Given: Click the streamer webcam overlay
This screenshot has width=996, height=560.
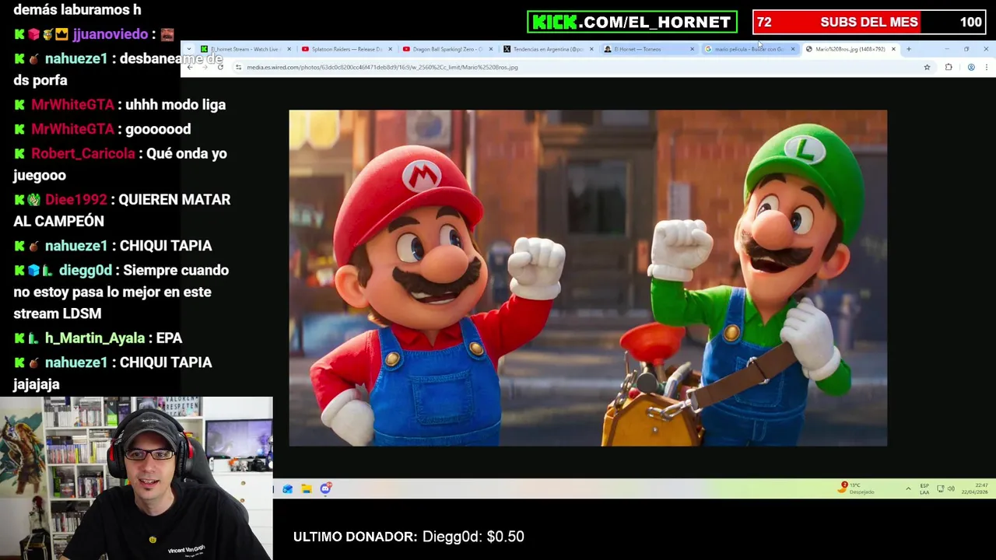Looking at the screenshot, I should point(136,478).
